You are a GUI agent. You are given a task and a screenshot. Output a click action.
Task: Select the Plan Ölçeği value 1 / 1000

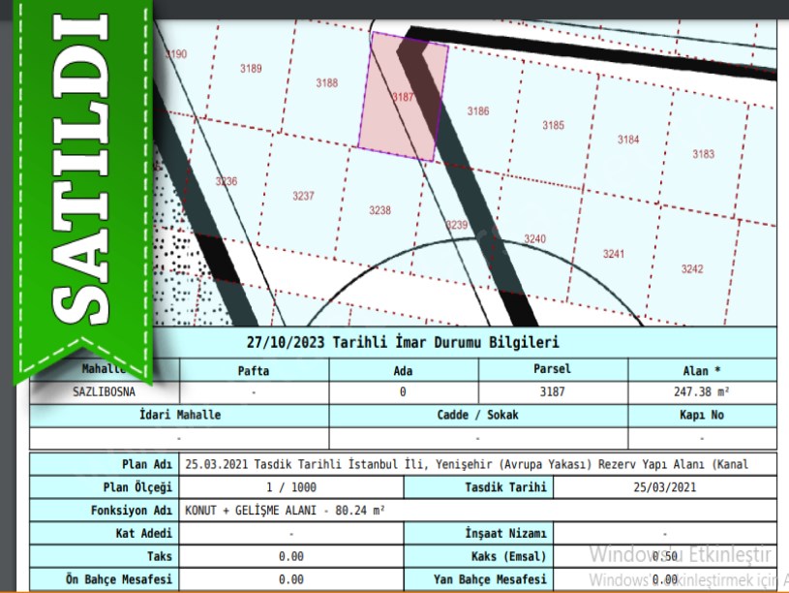click(x=290, y=487)
